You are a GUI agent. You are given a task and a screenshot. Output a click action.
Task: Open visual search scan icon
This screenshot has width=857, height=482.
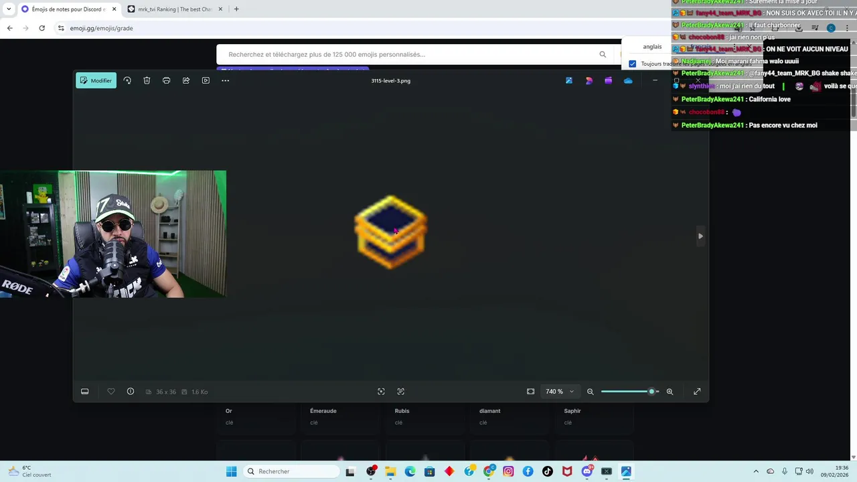[x=381, y=392]
